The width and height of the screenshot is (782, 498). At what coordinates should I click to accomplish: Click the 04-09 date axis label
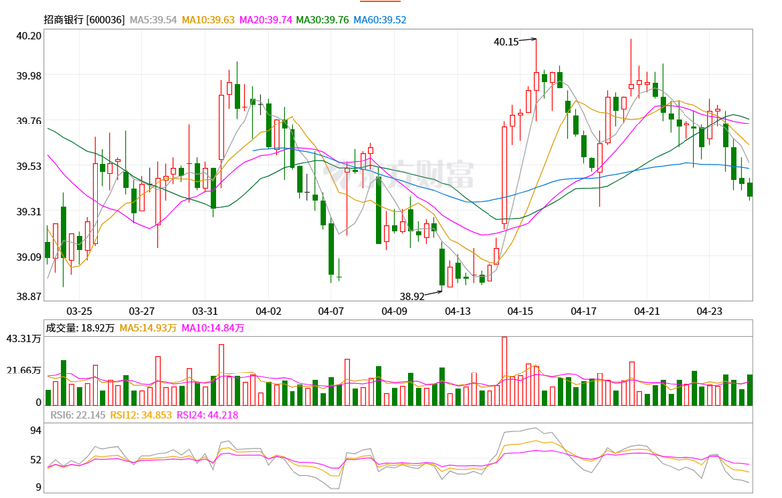pyautogui.click(x=394, y=311)
